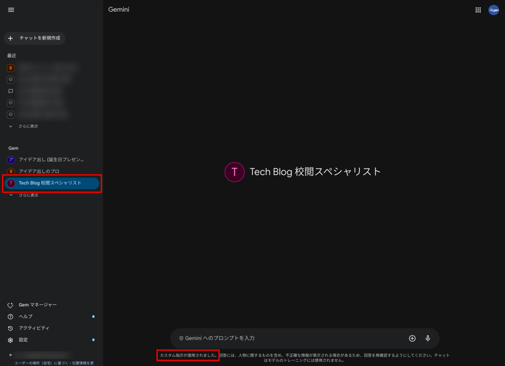The image size is (505, 366).
Task: Click the purple ア Gem avatar icon
Action: 11,160
